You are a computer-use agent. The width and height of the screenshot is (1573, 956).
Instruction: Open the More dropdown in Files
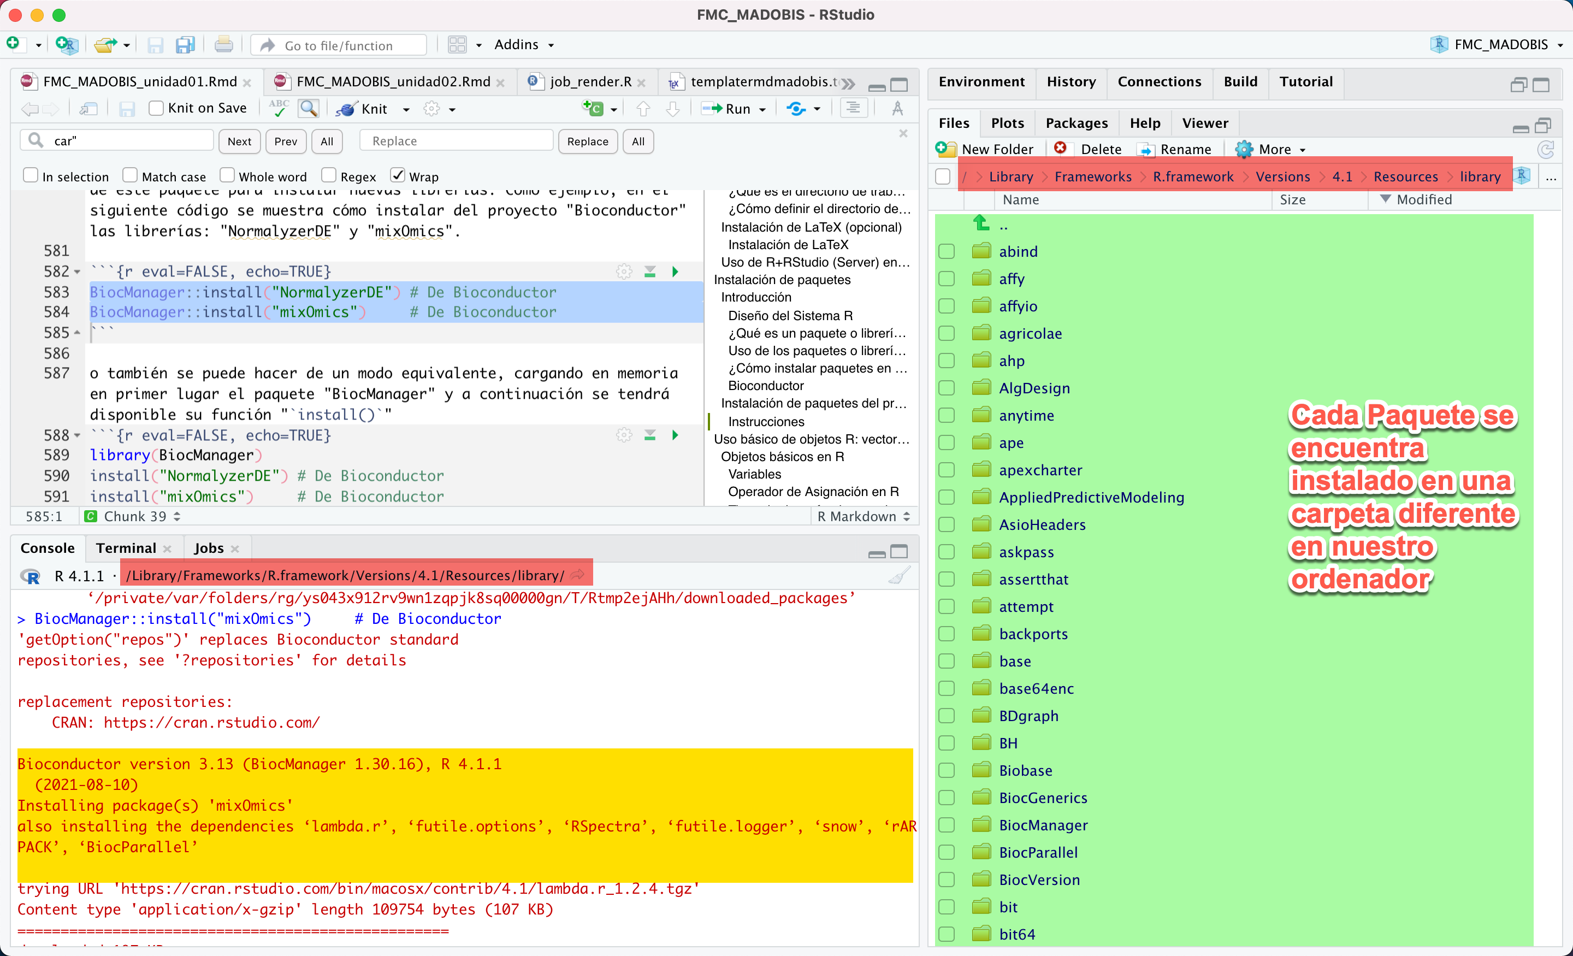[1270, 150]
